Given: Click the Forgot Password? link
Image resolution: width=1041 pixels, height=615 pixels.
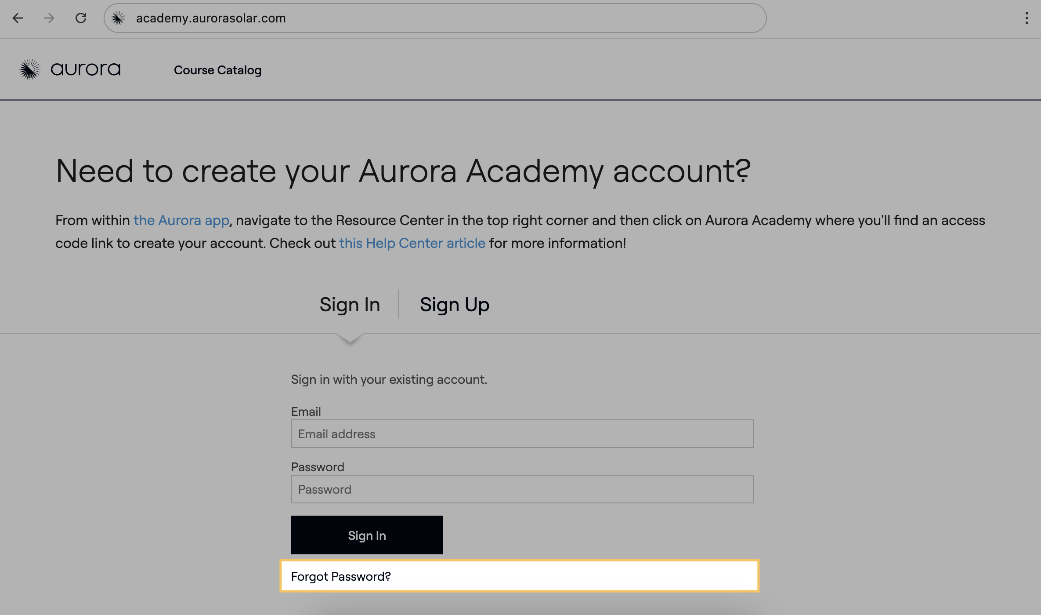Looking at the screenshot, I should (341, 576).
